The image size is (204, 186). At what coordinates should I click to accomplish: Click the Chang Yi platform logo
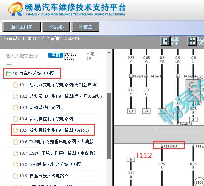coord(15,9)
